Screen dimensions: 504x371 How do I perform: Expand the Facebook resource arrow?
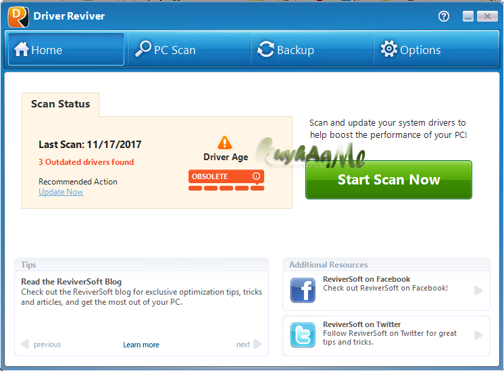[x=478, y=291]
